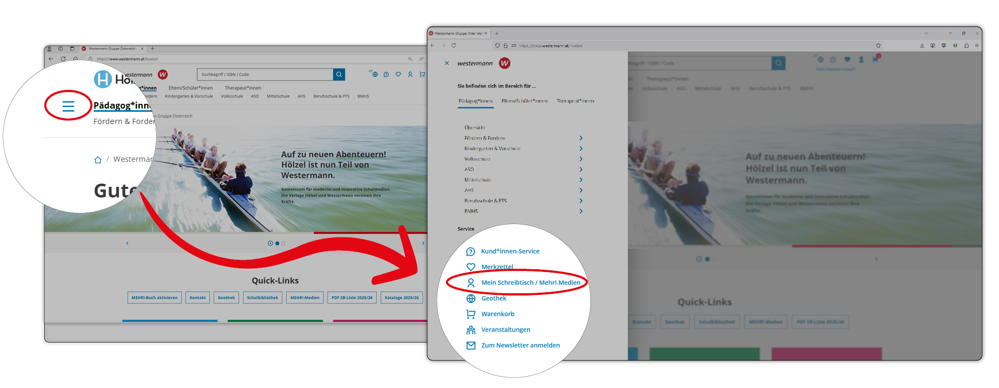Viewport: 999px width, 388px height.
Task: Click the Geothek globe icon
Action: (x=470, y=299)
